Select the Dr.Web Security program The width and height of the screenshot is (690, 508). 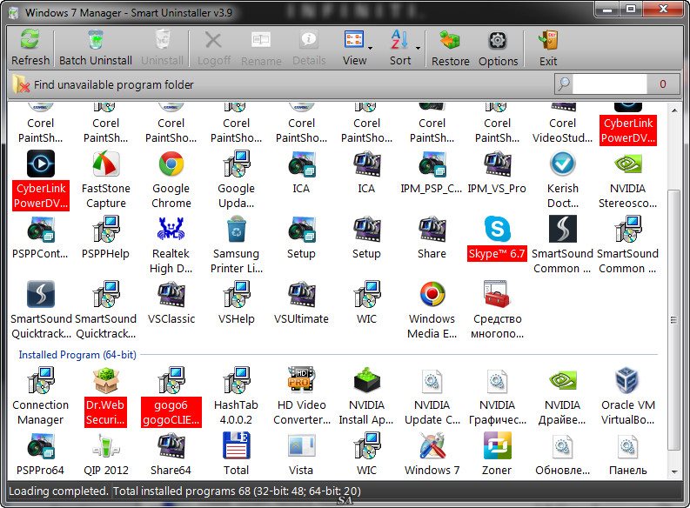105,396
